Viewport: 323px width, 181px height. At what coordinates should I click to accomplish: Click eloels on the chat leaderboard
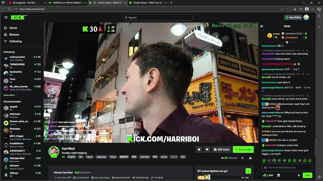coord(276,34)
